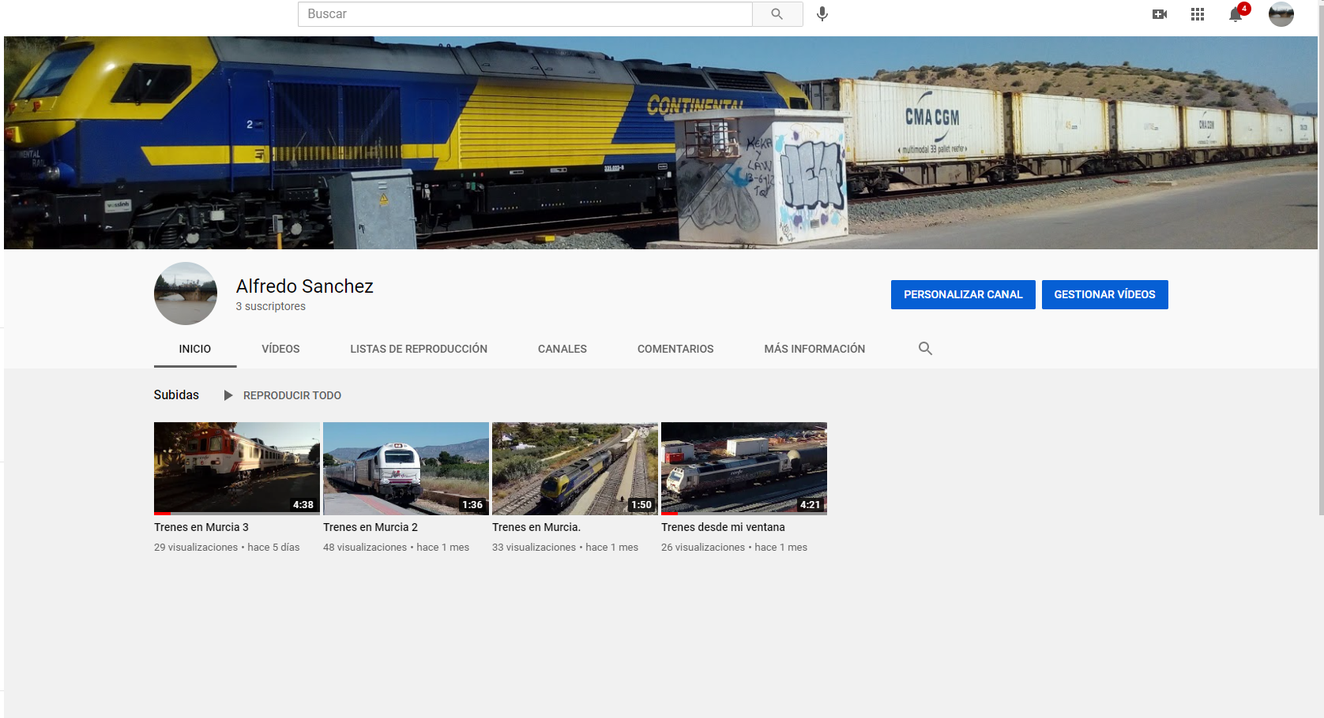Open the Más información tab
This screenshot has height=718, width=1324.
coord(814,349)
